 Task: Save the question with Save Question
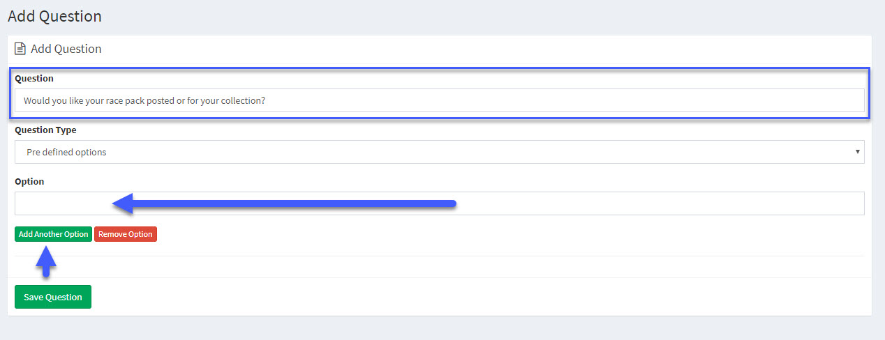[x=53, y=297]
